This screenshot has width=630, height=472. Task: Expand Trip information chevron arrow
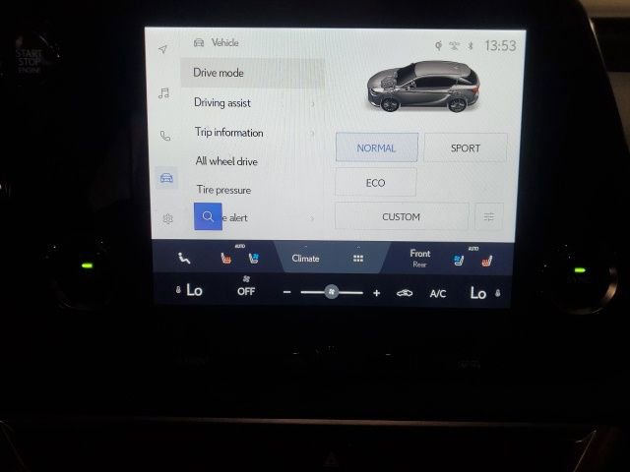pyautogui.click(x=312, y=133)
